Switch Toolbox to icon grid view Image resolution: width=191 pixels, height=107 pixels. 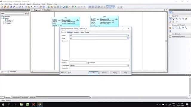pyautogui.click(x=170, y=12)
